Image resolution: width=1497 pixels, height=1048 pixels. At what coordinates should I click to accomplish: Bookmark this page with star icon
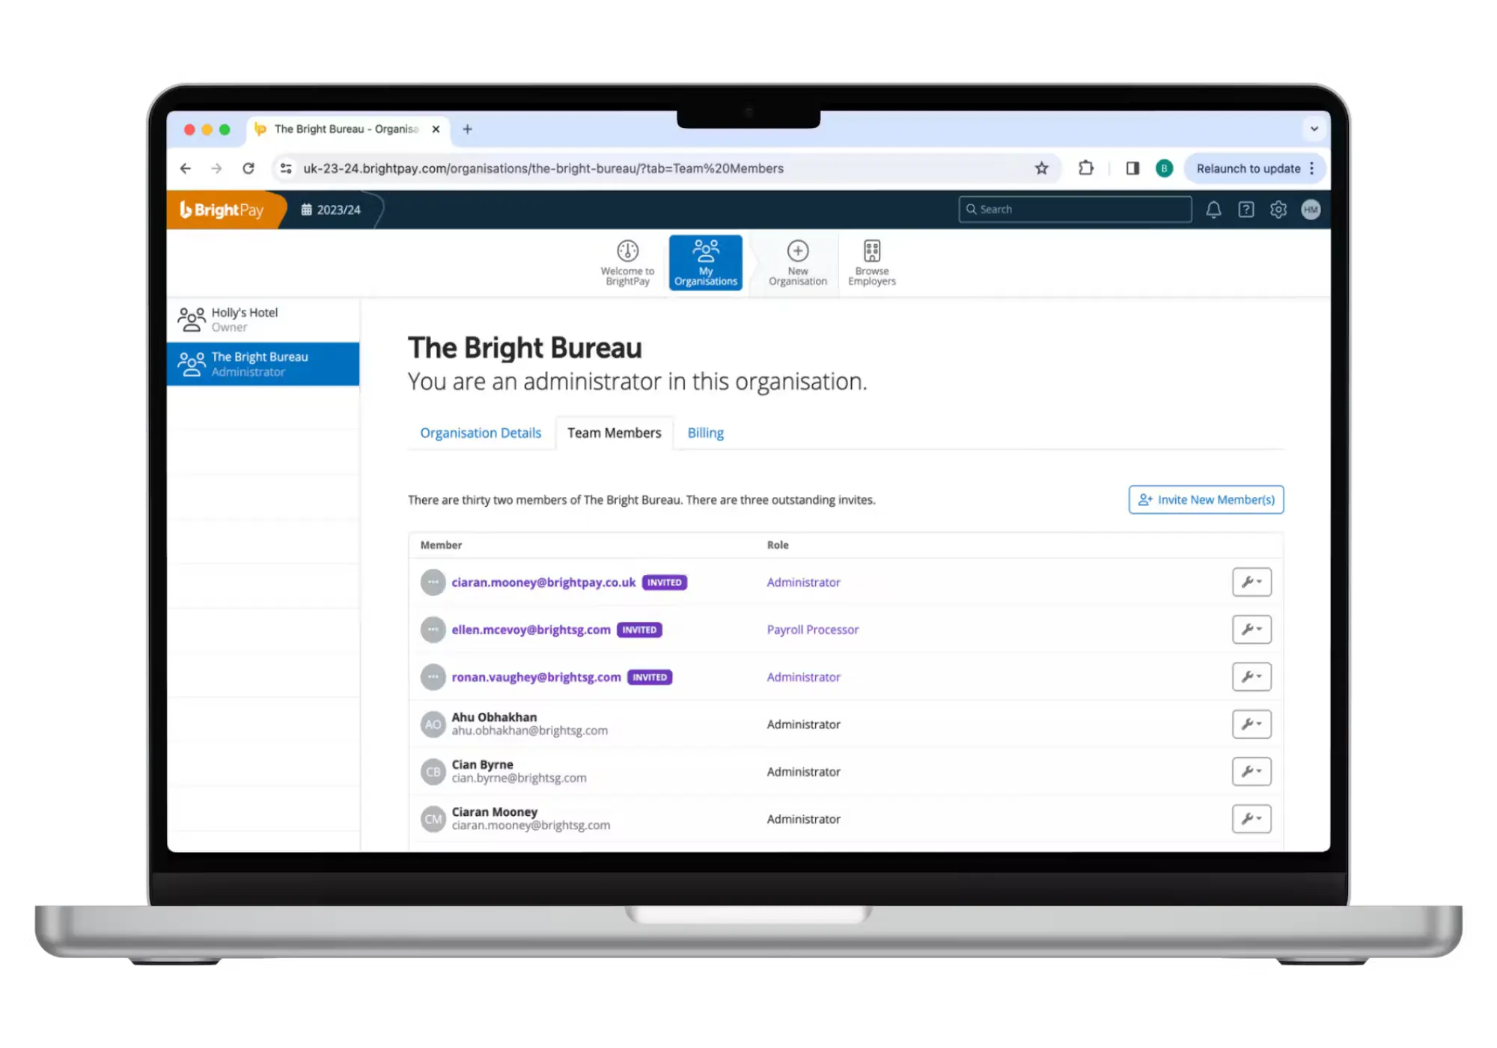1041,168
